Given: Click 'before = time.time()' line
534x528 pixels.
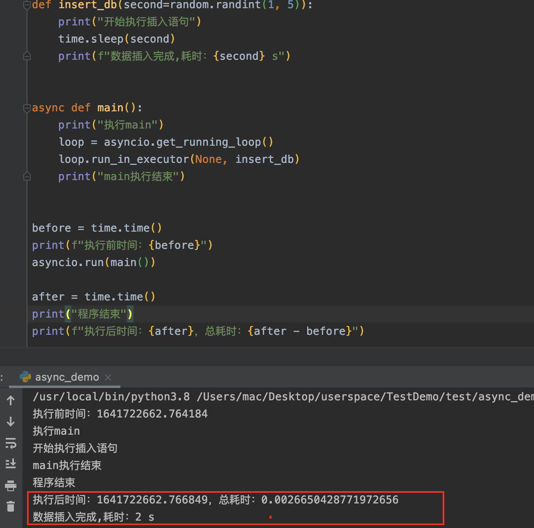Looking at the screenshot, I should (x=97, y=228).
